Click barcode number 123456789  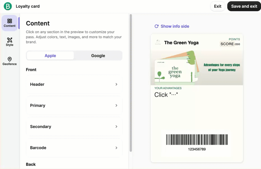(197, 149)
